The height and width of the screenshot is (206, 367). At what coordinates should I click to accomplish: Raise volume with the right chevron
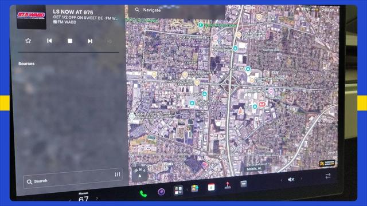pyautogui.click(x=301, y=179)
